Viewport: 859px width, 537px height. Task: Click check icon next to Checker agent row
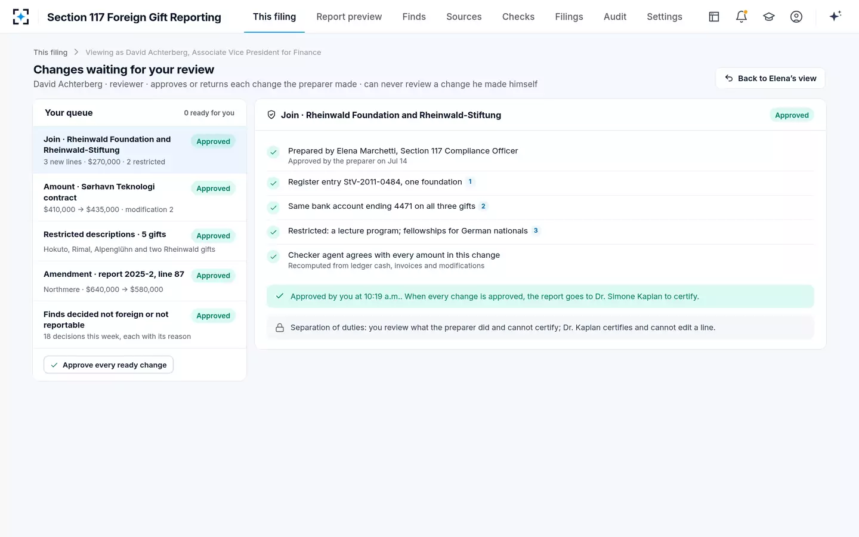coord(273,257)
